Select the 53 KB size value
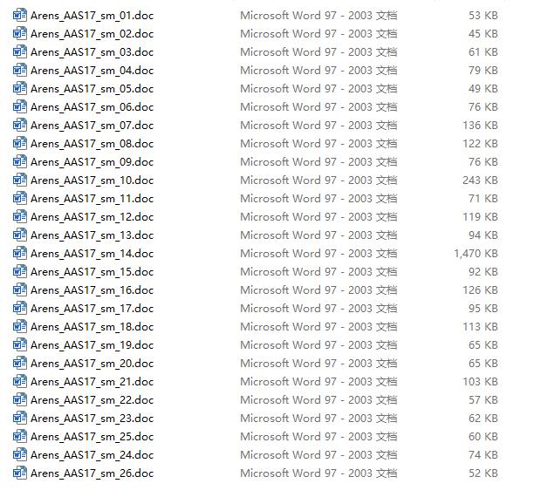 [483, 16]
